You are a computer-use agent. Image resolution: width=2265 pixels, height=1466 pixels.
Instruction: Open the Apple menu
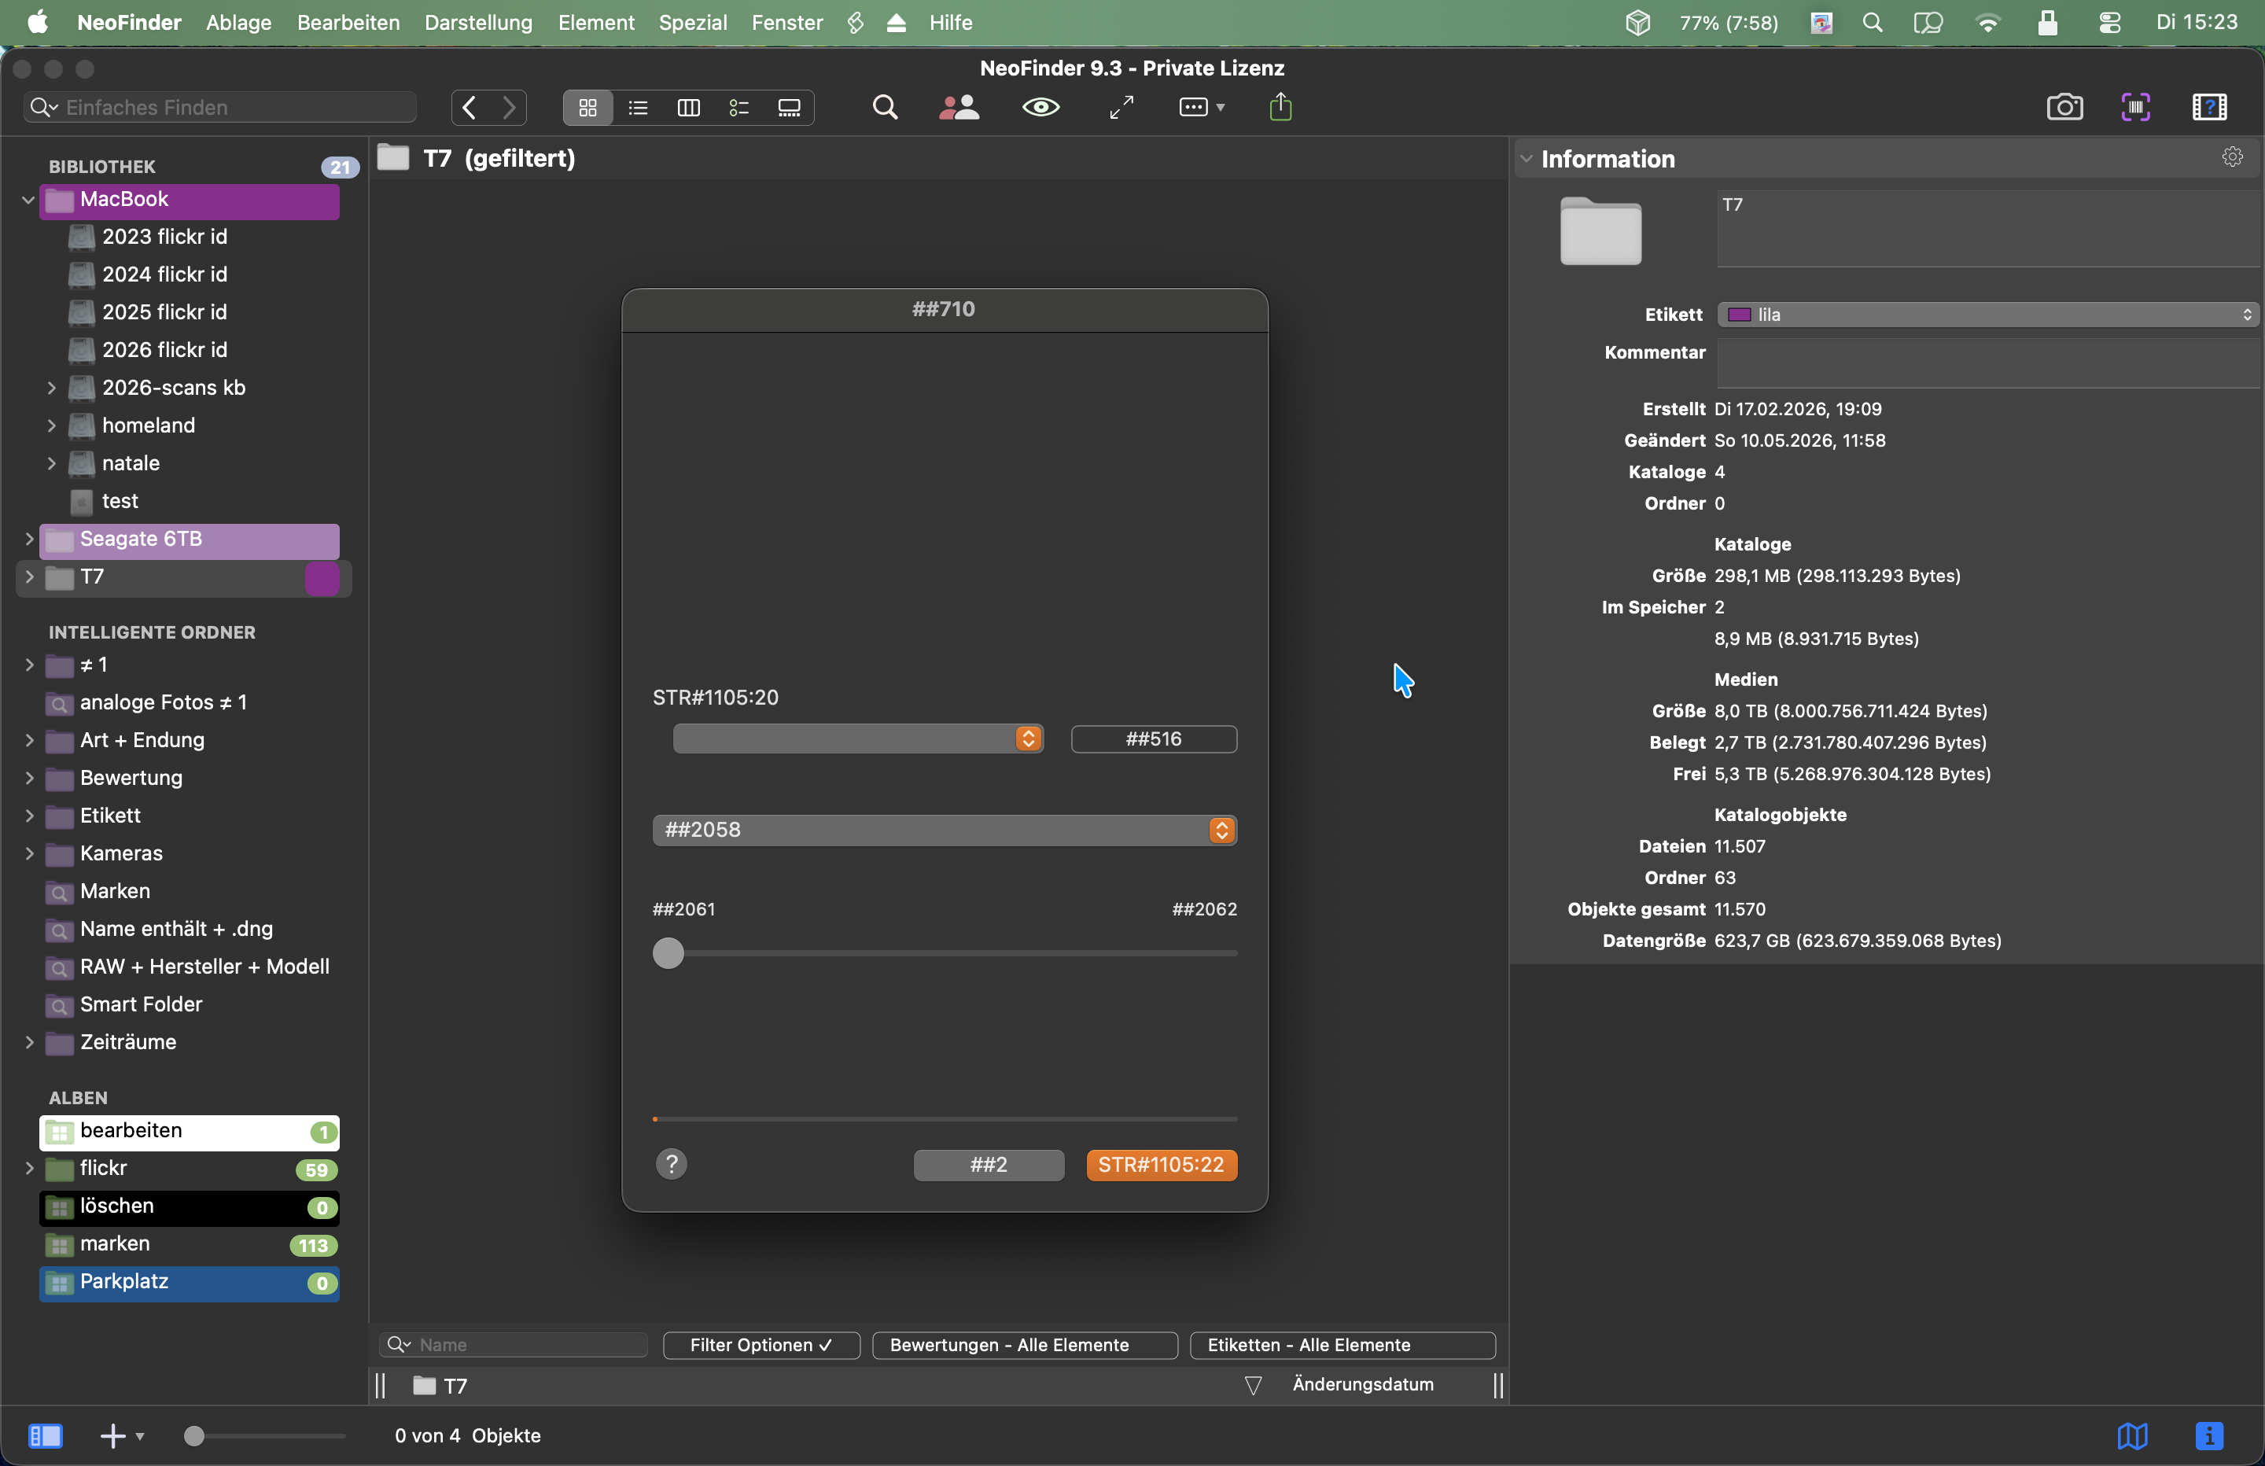[38, 22]
